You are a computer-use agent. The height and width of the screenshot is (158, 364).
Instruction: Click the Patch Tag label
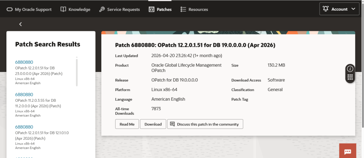coord(240,99)
